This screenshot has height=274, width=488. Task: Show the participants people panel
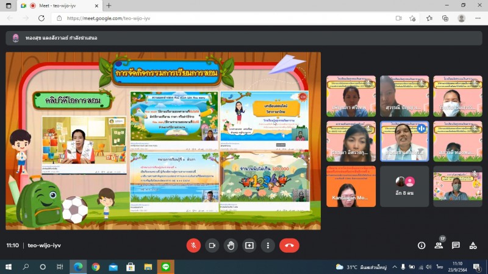439,245
